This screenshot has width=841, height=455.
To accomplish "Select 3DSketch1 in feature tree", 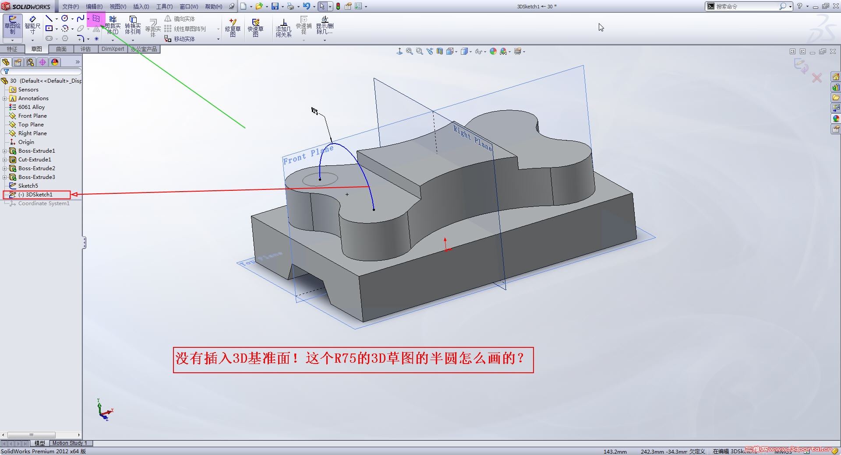I will point(35,195).
